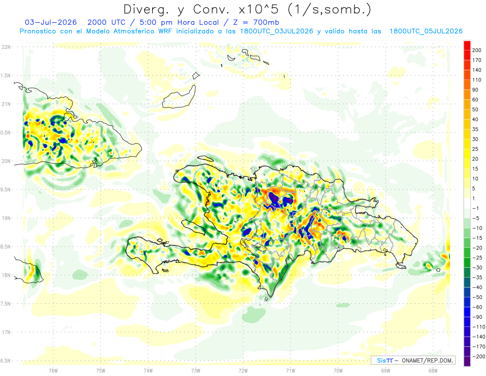486x376 pixels.
Task: Click the colorbar label '140' (positive)
Action: click(477, 70)
